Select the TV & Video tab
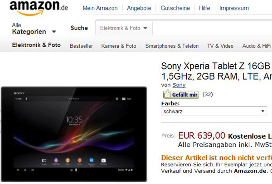Viewport: 272px width, 184px height. [220, 46]
